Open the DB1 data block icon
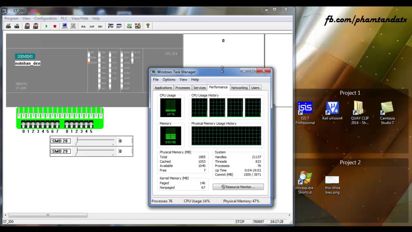 pyautogui.click(x=100, y=26)
